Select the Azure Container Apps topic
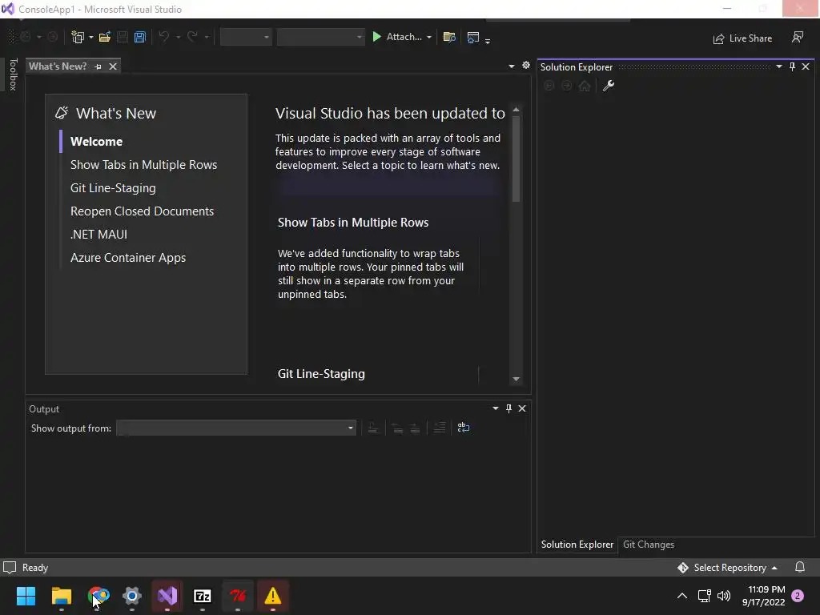Image resolution: width=820 pixels, height=615 pixels. point(128,258)
